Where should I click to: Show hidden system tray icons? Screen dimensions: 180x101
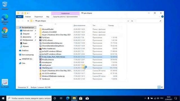point(145,98)
